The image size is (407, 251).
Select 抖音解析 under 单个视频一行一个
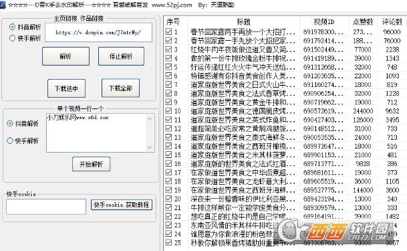10,123
